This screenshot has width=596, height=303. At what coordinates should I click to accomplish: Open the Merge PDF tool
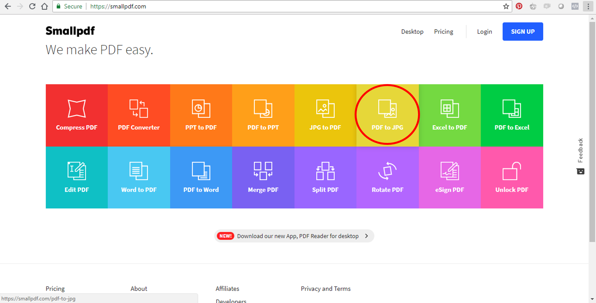263,178
